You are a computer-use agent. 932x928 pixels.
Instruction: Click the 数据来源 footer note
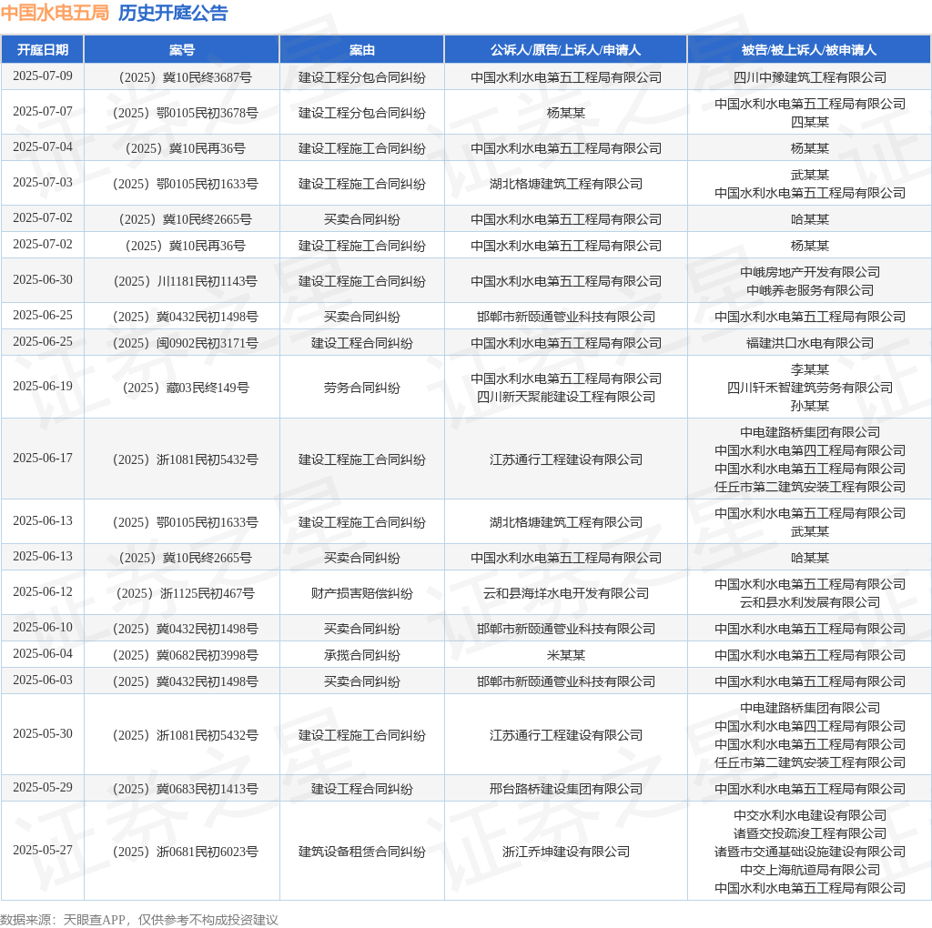coord(139,920)
